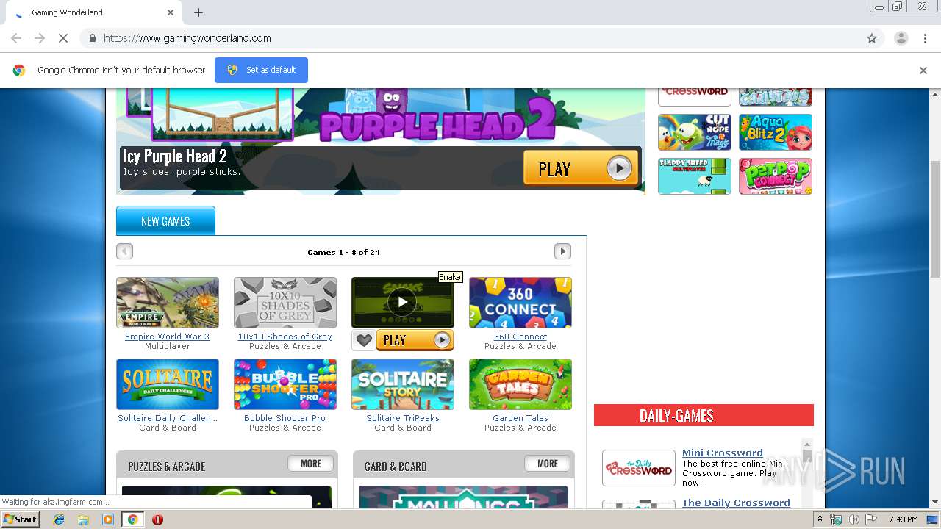This screenshot has height=529, width=941.
Task: Open Flappy Sheep Multiplayer icon
Action: pos(695,176)
